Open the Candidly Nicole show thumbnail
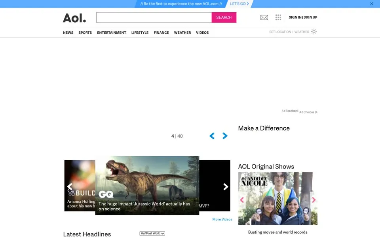The height and width of the screenshot is (238, 380). 278,198
